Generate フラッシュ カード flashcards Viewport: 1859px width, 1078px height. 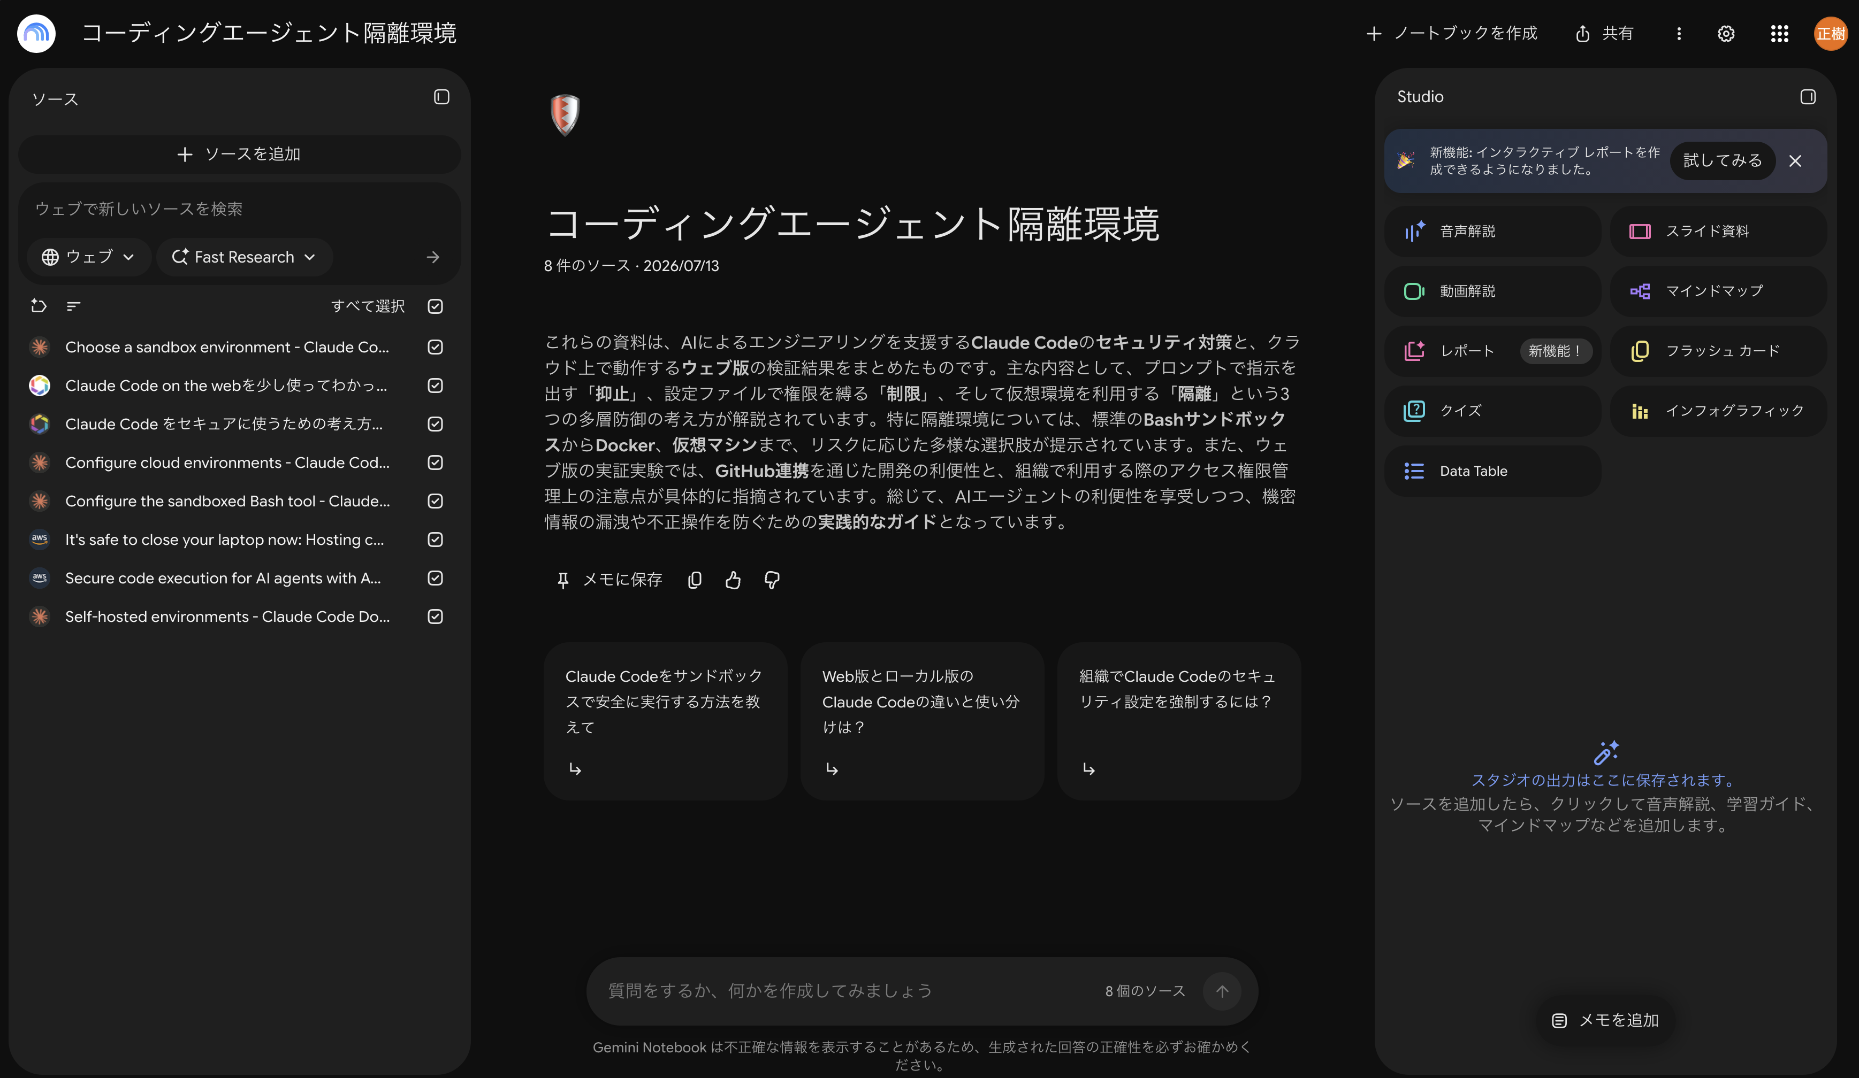1718,351
